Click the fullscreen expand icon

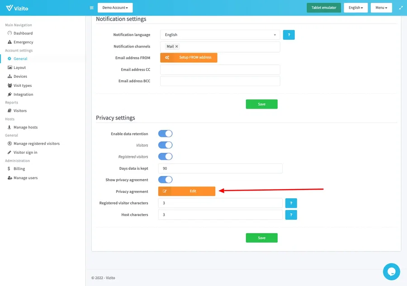pos(401,8)
